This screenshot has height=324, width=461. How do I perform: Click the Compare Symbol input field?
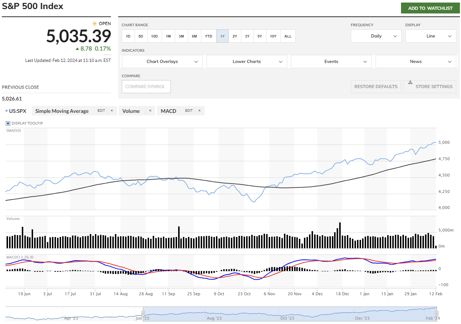click(x=146, y=87)
